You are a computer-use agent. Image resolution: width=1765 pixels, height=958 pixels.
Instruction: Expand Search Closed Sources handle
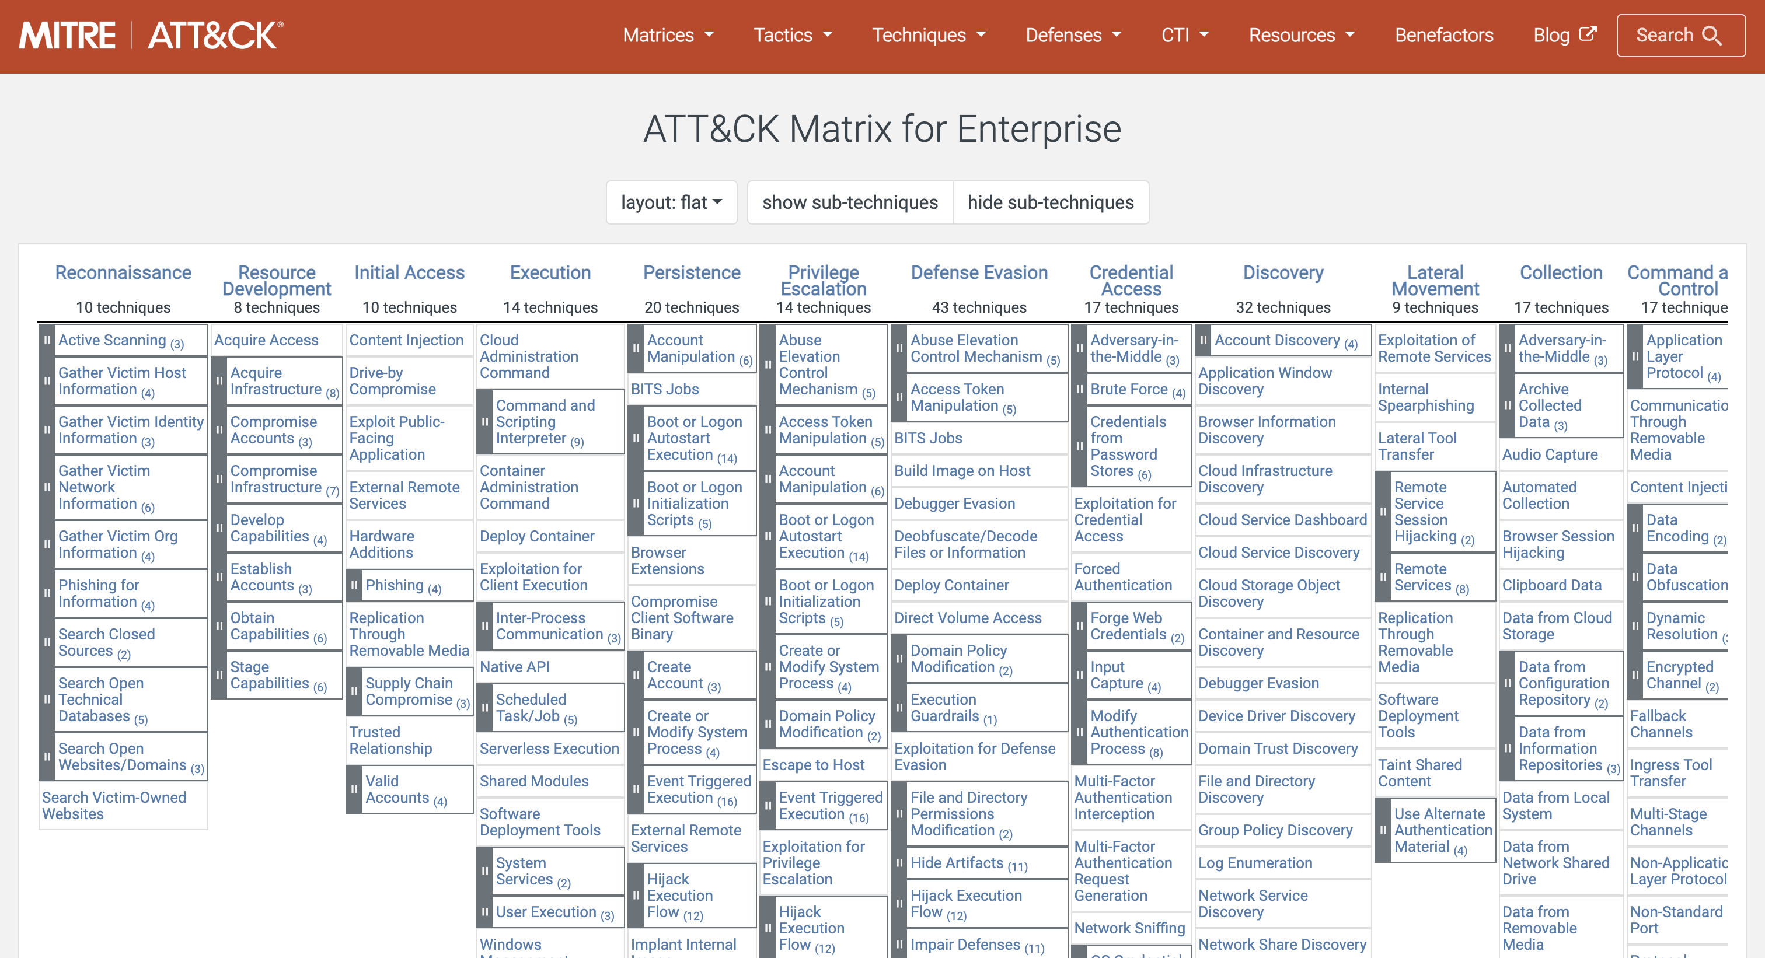(47, 642)
